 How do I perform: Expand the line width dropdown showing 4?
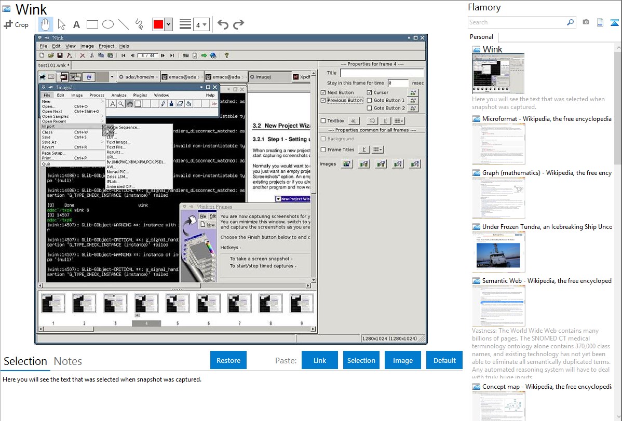tap(201, 24)
